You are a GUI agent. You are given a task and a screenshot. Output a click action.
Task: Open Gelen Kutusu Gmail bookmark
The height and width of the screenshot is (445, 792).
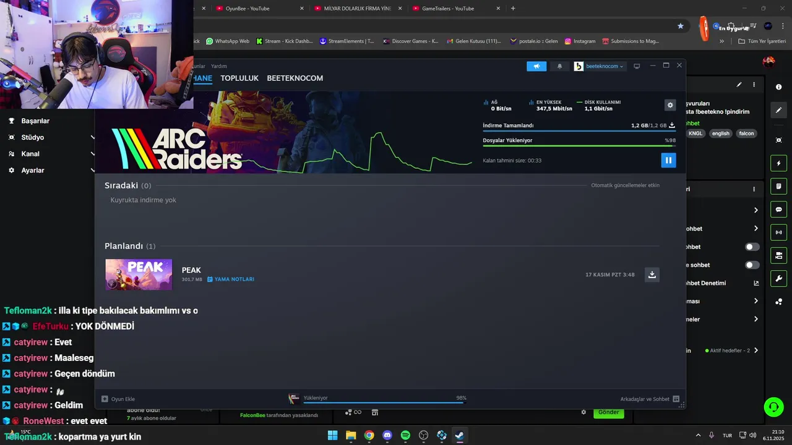473,41
